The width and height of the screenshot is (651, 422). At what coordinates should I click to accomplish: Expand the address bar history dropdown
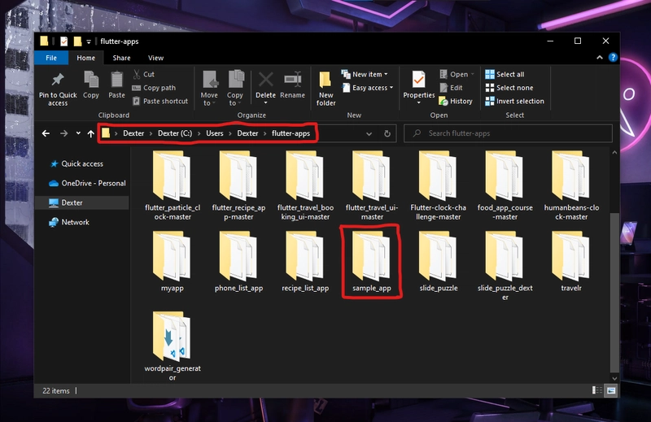[x=369, y=133]
